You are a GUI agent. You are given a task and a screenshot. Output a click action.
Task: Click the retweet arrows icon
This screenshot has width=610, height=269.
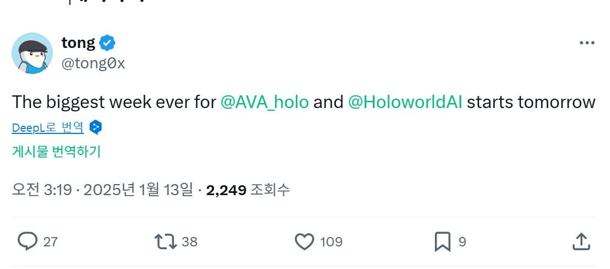tap(165, 241)
